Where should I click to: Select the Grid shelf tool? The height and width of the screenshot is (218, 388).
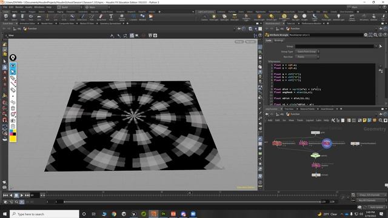(39, 17)
